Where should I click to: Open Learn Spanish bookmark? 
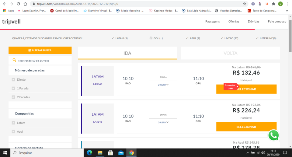32,11
